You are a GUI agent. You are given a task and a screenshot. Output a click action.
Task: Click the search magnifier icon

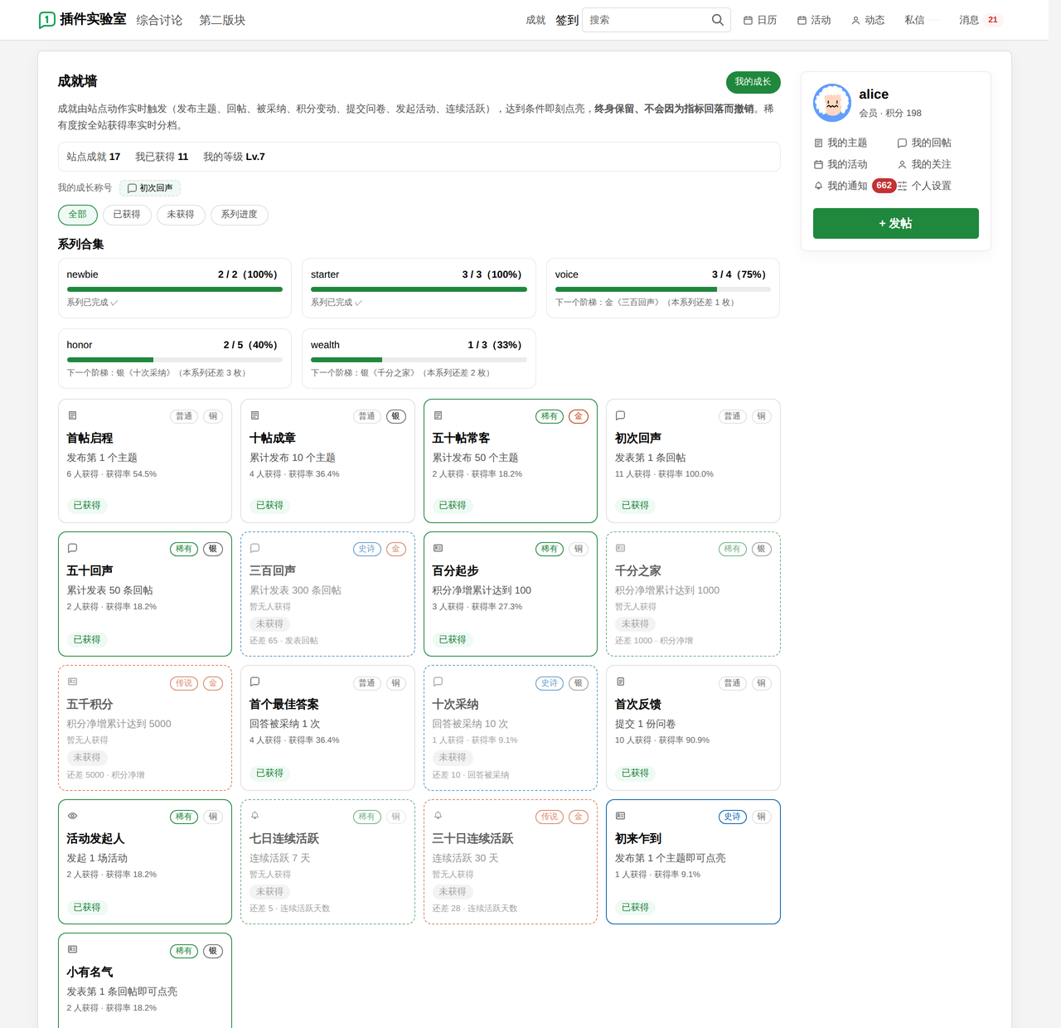click(718, 20)
